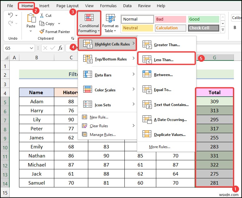Viewport: 242px width, 198px height.
Task: Apply the Good cell style
Action: click(204, 19)
